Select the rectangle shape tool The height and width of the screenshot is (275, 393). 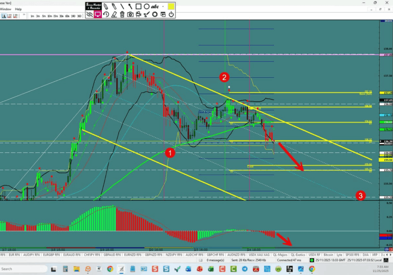[138, 7]
